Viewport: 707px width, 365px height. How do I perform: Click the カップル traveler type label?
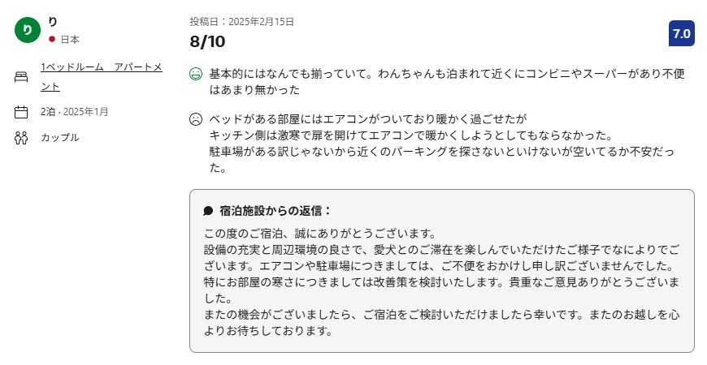click(x=60, y=138)
